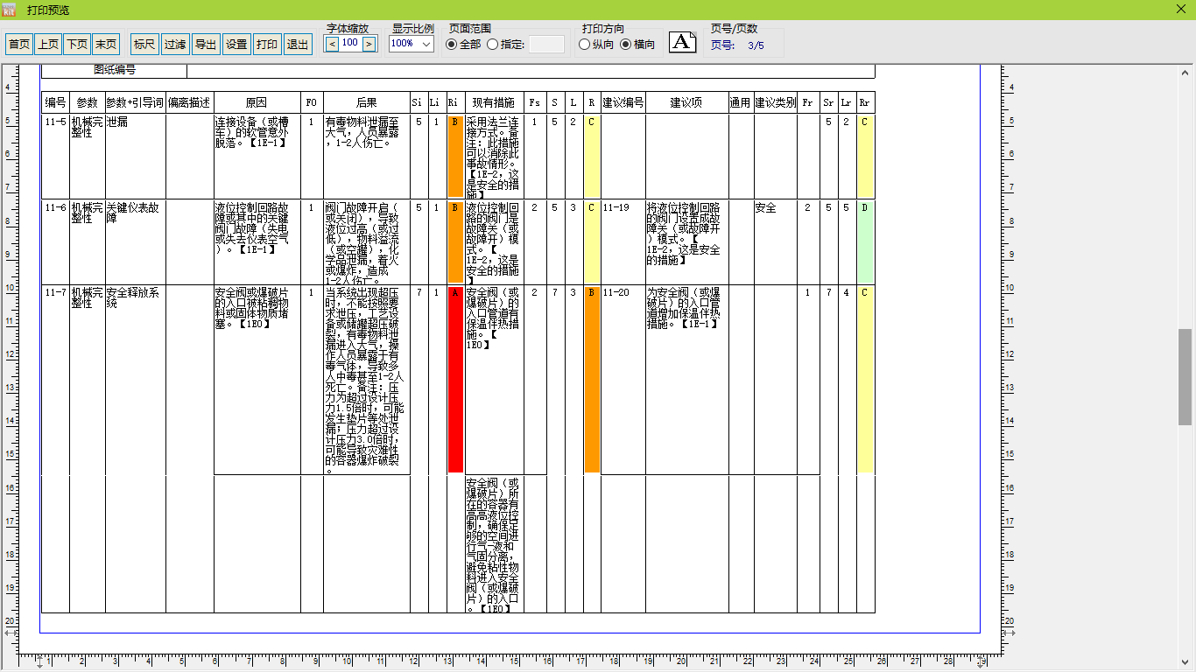The image size is (1196, 672).
Task: Choose 横向 landscape orientation
Action: [637, 45]
